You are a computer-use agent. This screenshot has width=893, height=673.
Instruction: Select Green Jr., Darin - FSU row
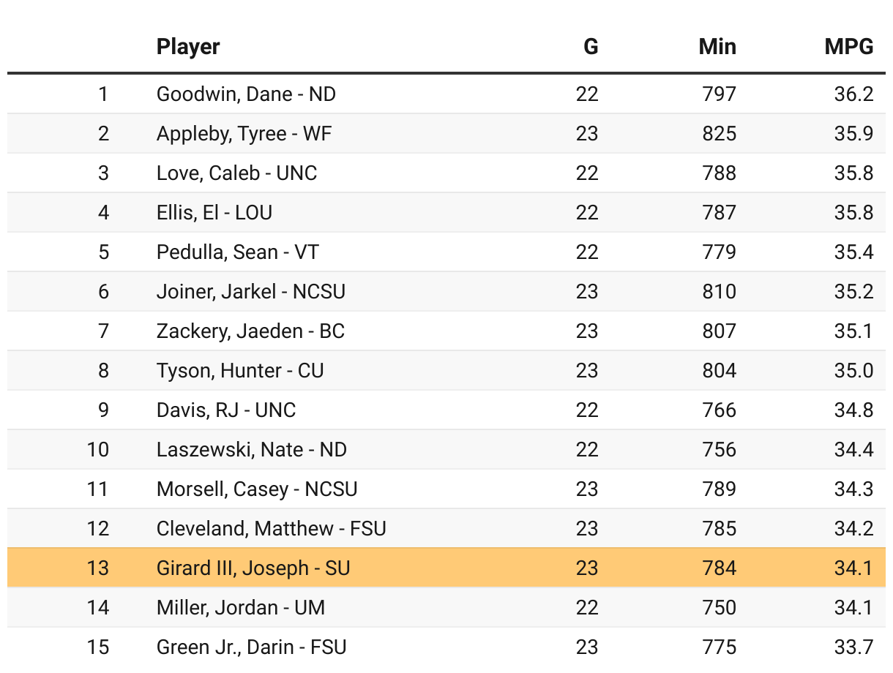(x=446, y=647)
